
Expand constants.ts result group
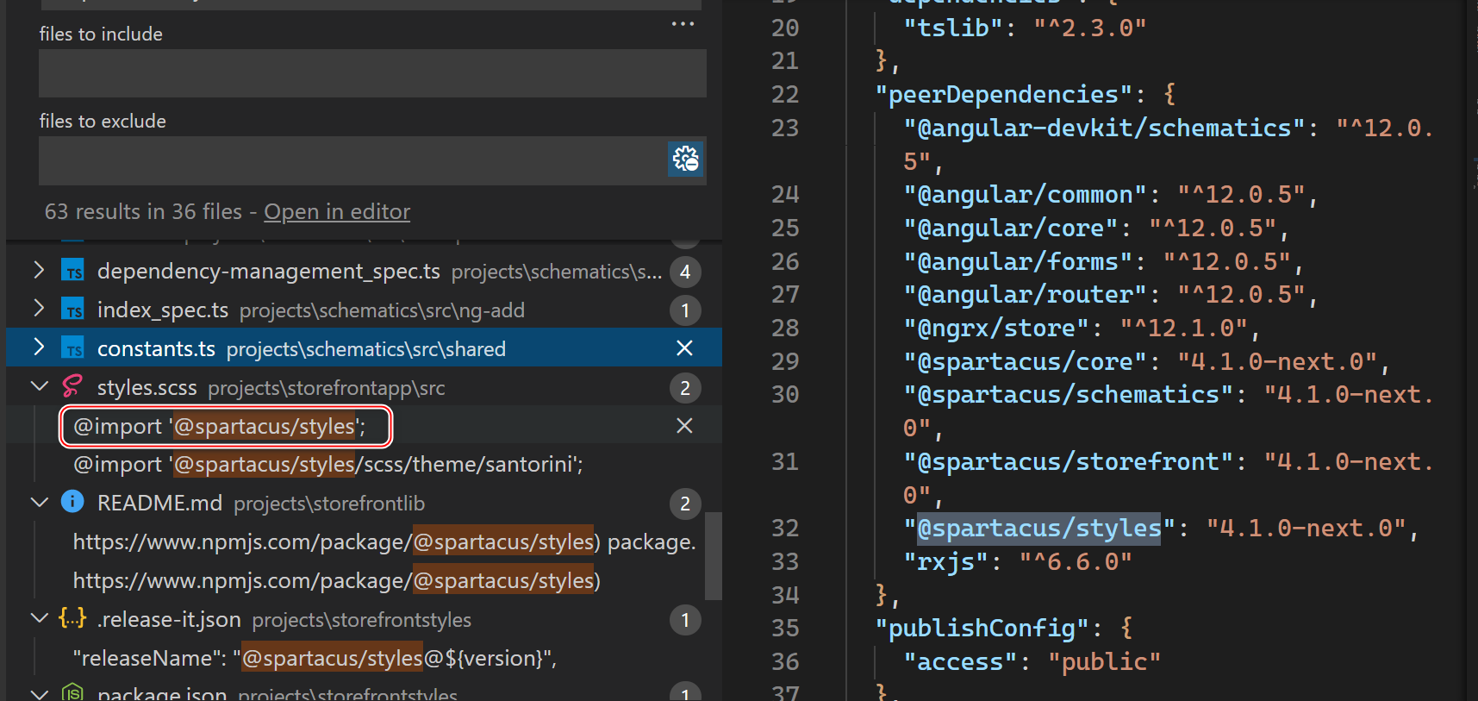39,348
